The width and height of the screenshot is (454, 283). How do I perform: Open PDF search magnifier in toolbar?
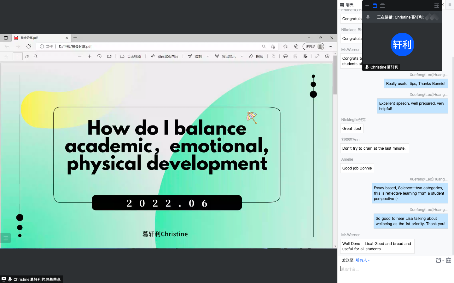(x=36, y=56)
